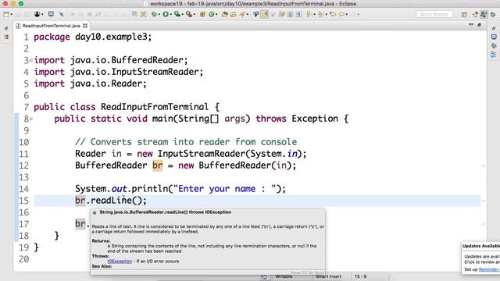The image size is (500, 281).
Task: Click the Writable status bar field
Action: pos(284,276)
